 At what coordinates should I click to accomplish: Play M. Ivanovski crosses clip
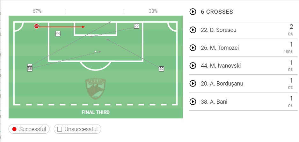(193, 66)
